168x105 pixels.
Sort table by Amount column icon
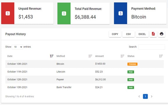click(x=122, y=56)
